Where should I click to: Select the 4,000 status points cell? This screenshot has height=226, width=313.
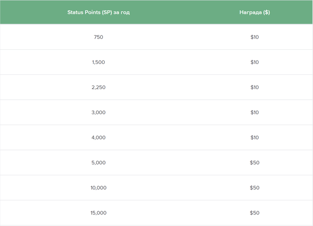pyautogui.click(x=98, y=137)
